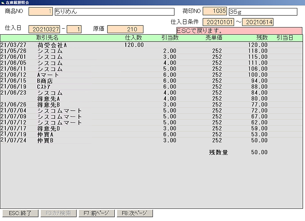Screen dimensions: 305x221
Task: Select the ちりめん product name field
Action: pos(114,11)
